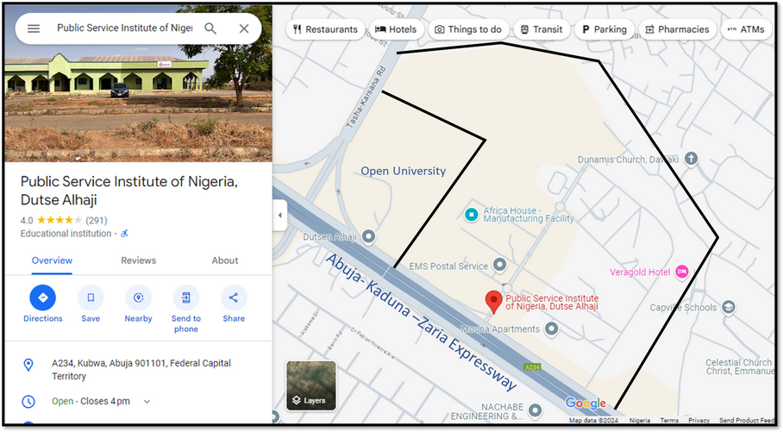The image size is (783, 432).
Task: Click Send Product Feedback link
Action: (747, 421)
